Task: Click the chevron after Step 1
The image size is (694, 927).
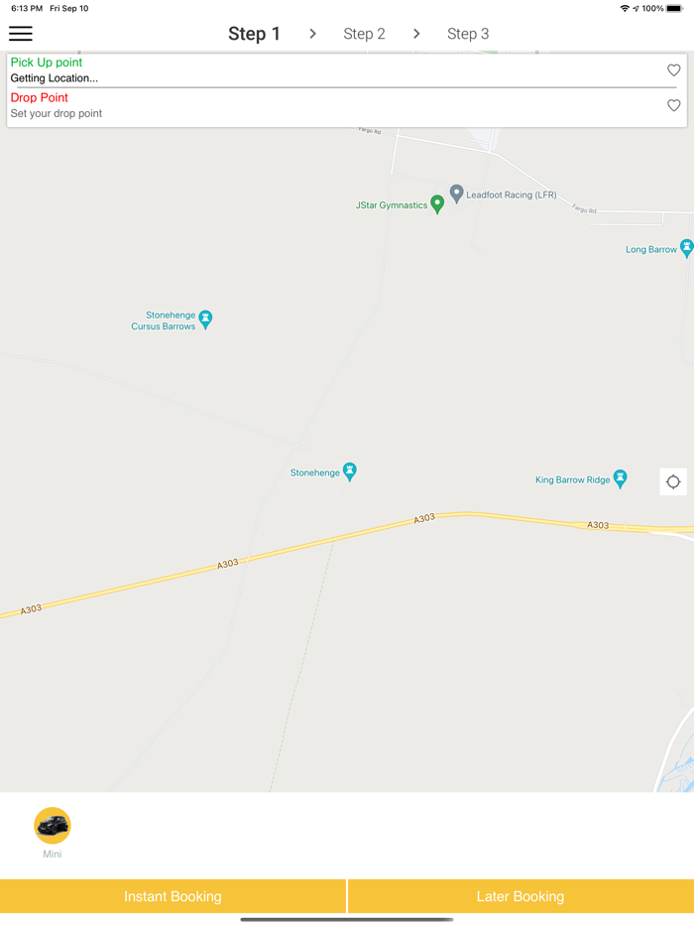Action: (x=312, y=34)
